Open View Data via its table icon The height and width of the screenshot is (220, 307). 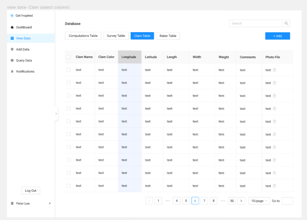point(11,38)
